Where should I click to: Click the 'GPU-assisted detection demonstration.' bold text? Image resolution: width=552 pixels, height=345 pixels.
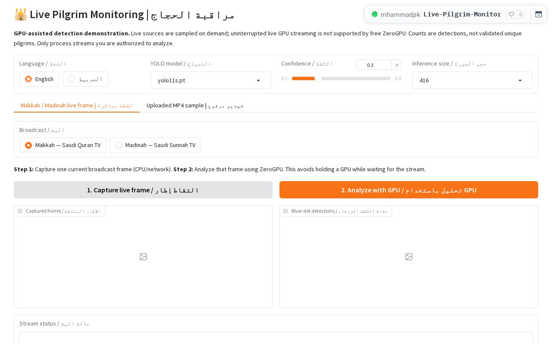pyautogui.click(x=72, y=33)
